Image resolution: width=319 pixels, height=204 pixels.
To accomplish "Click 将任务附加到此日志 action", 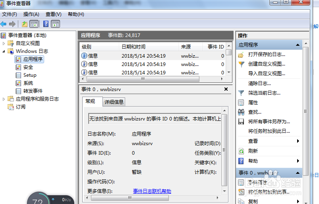I will point(269,131).
